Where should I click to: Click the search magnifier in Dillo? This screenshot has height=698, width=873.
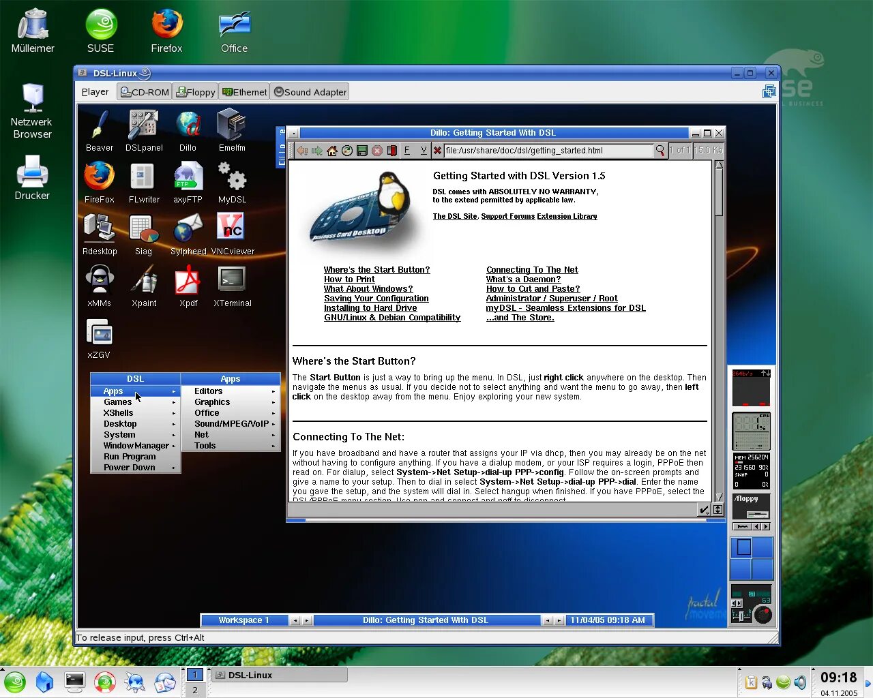(660, 151)
